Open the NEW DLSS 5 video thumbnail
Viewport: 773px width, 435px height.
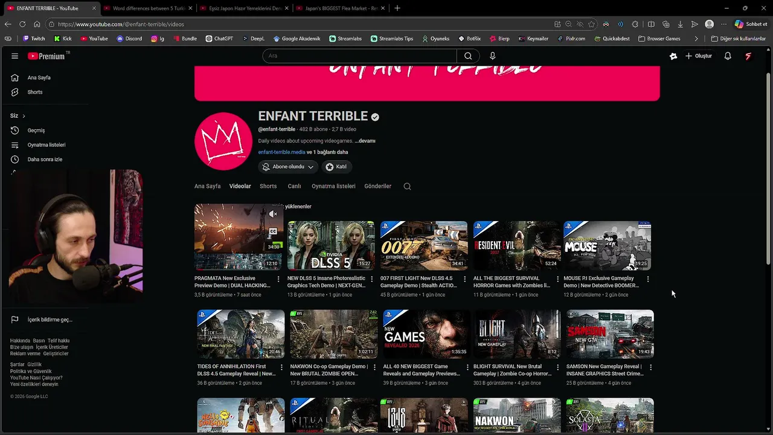[x=331, y=245]
